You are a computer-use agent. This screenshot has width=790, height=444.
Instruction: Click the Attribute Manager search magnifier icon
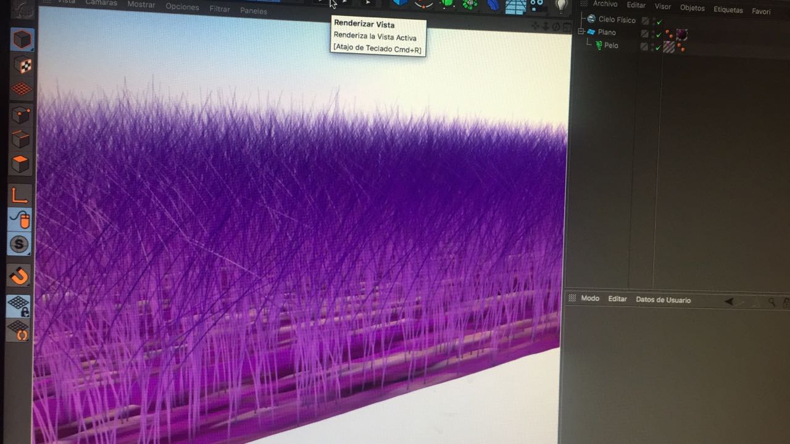pyautogui.click(x=772, y=302)
